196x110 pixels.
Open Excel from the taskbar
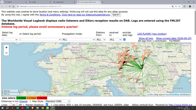tap(17, 108)
